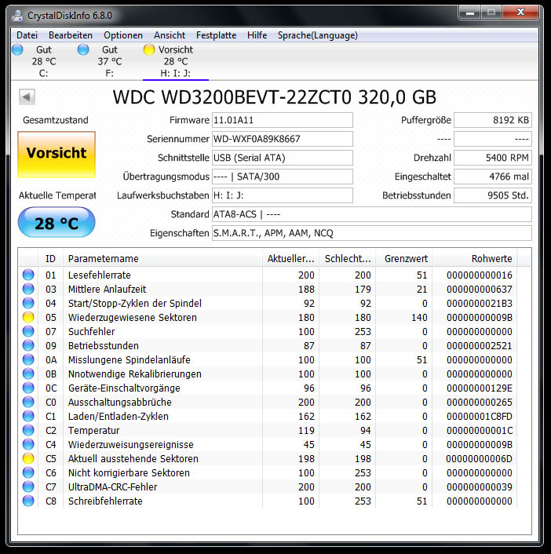Click the Standard ATA8-ACS field
Screen dimensions: 551x554
pyautogui.click(x=372, y=214)
